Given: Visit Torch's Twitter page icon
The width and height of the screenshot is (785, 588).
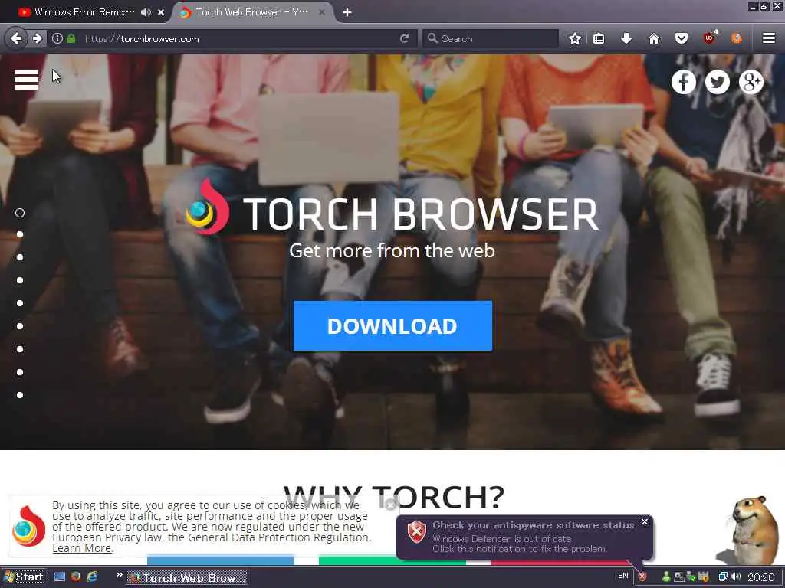Looking at the screenshot, I should coord(718,82).
